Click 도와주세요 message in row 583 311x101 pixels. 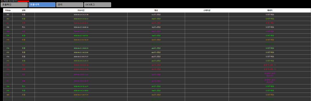click(270, 15)
